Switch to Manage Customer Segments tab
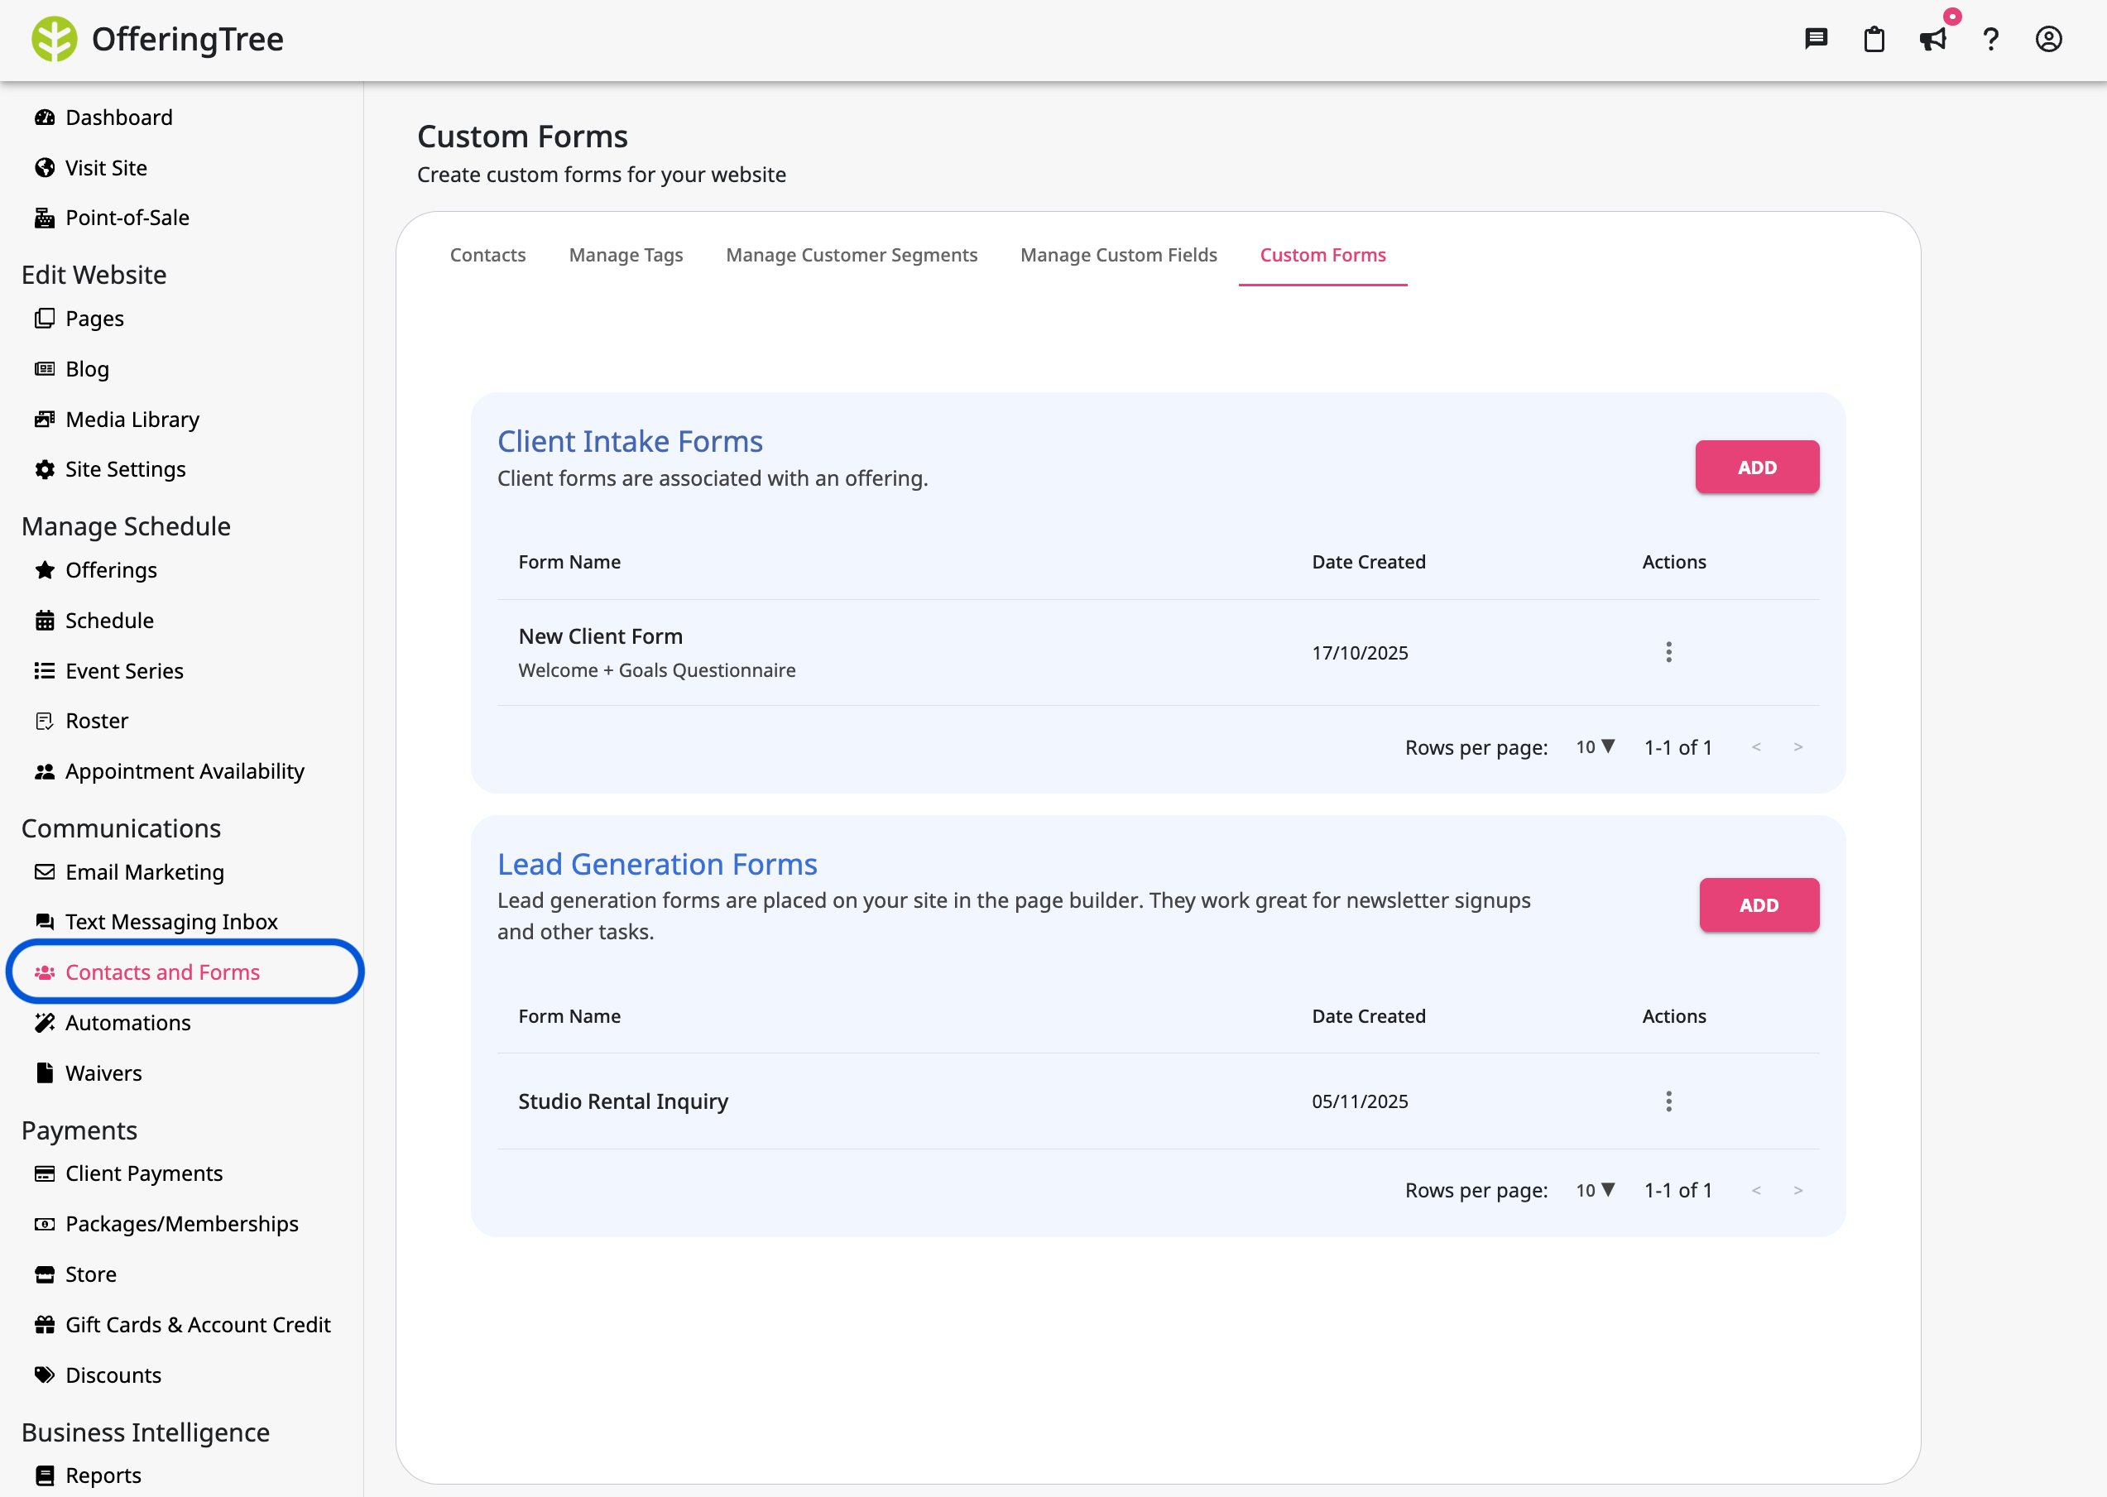Screen dimensions: 2107x1497 (x=851, y=256)
